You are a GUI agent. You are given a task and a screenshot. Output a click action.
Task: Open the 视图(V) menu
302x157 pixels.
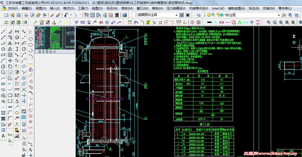point(41,8)
